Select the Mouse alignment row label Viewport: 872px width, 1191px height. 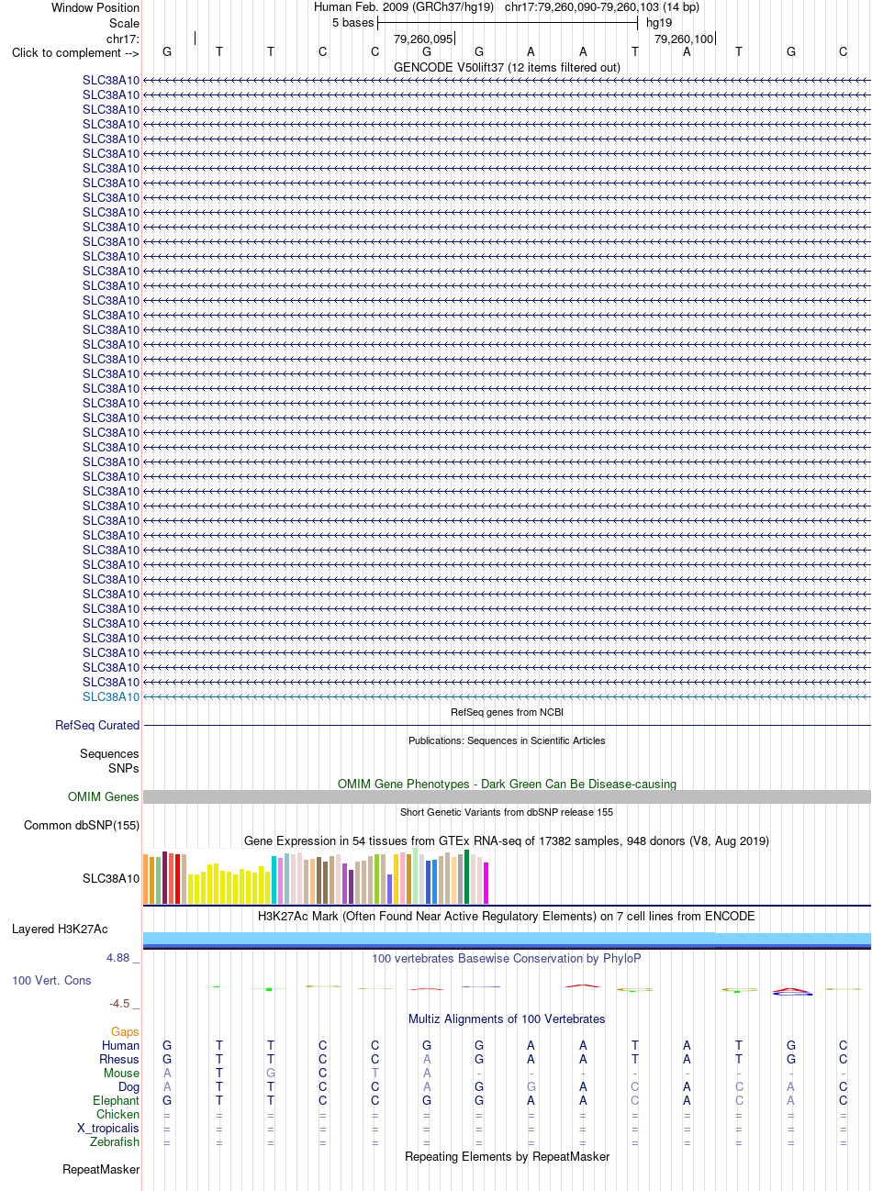(x=121, y=1073)
